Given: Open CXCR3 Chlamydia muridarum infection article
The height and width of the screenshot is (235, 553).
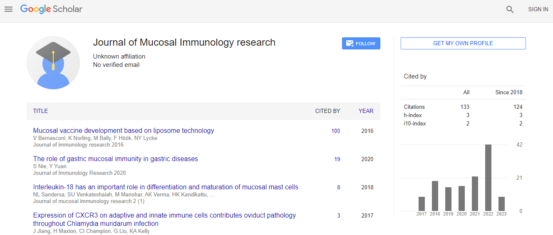Looking at the screenshot, I should [164, 215].
